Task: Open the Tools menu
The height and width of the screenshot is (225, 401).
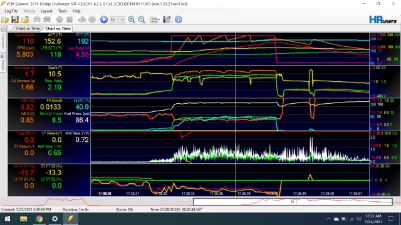Action: coord(62,11)
